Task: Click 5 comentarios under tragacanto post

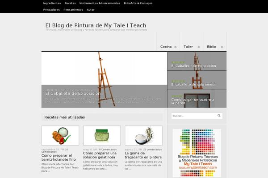Action: (x=153, y=150)
